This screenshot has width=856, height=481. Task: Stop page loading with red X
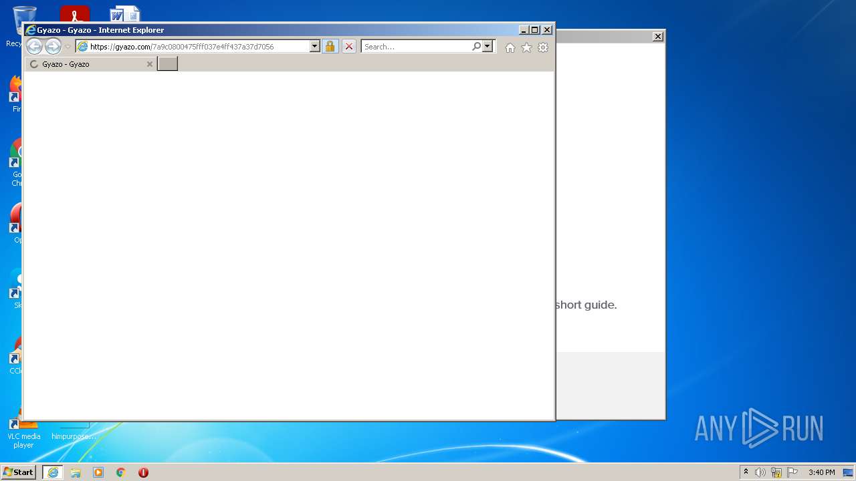(x=348, y=47)
